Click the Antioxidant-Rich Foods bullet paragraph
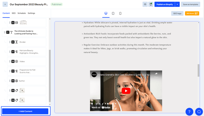 (127, 35)
